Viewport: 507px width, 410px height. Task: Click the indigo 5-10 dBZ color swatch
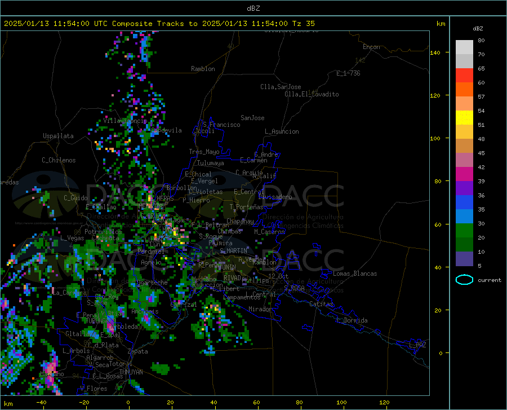(464, 259)
